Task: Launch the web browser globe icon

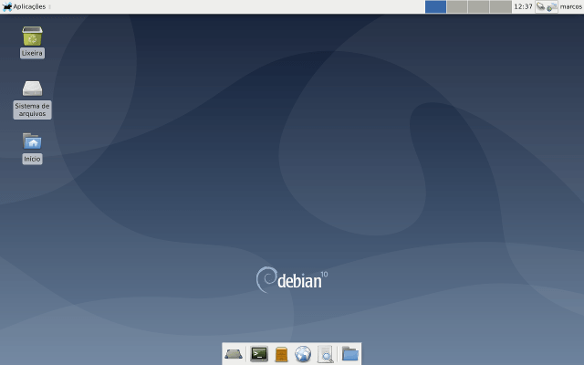Action: (303, 354)
